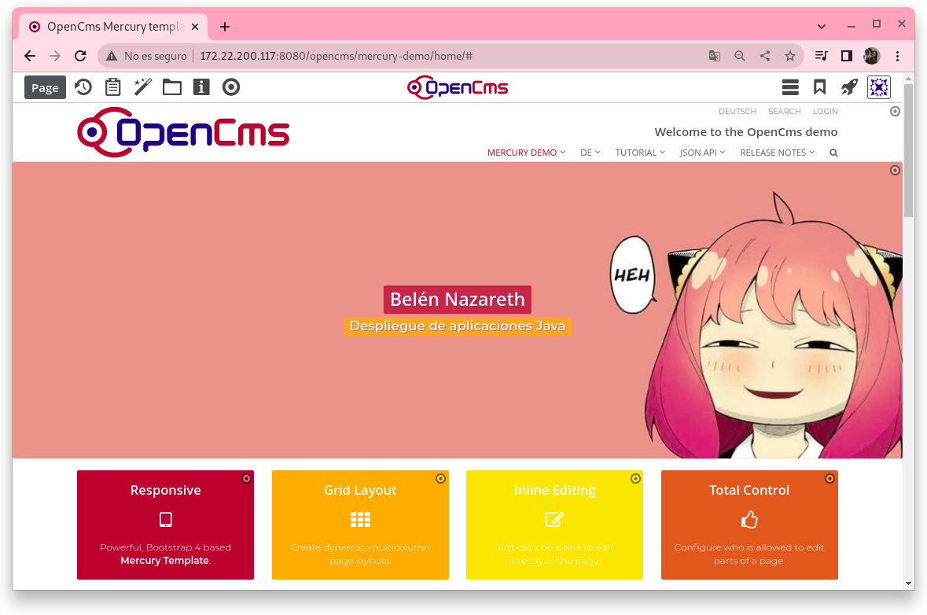This screenshot has height=615, width=927.
Task: Open the folder gallery icon
Action: 172,87
